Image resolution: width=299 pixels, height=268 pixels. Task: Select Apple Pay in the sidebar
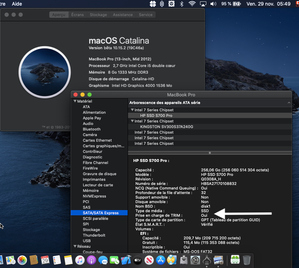click(x=92, y=118)
